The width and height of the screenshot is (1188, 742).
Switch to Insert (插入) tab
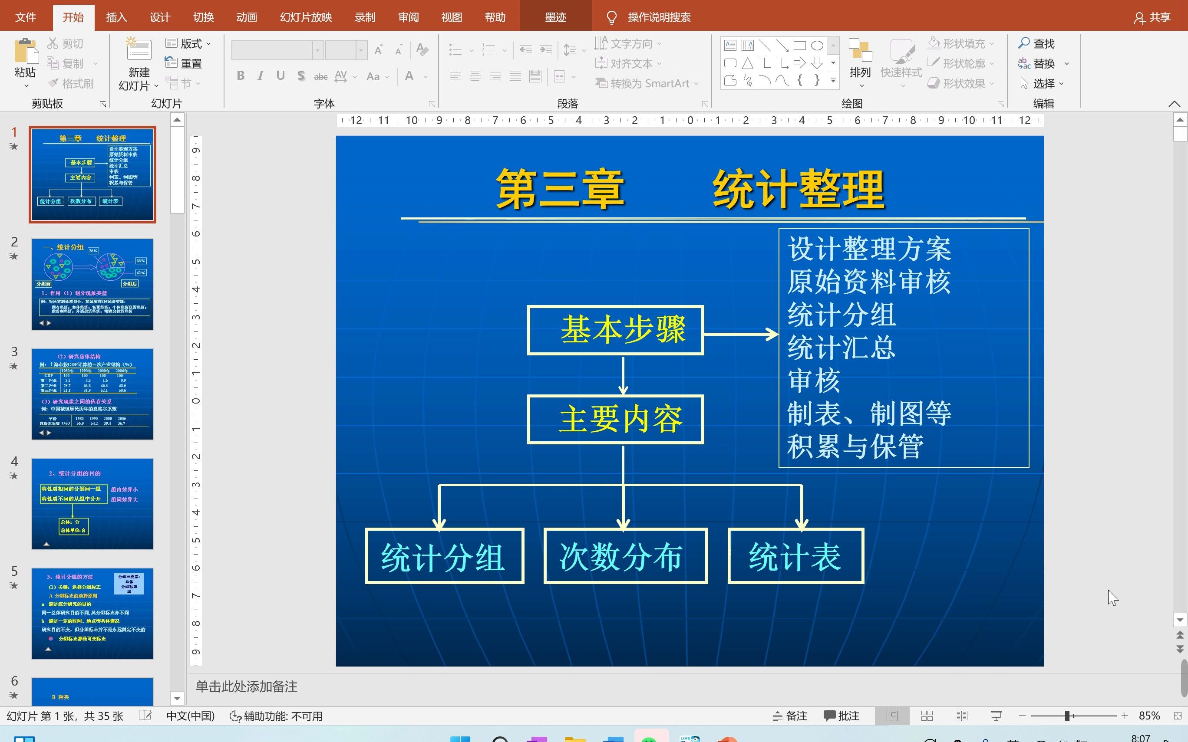point(116,17)
